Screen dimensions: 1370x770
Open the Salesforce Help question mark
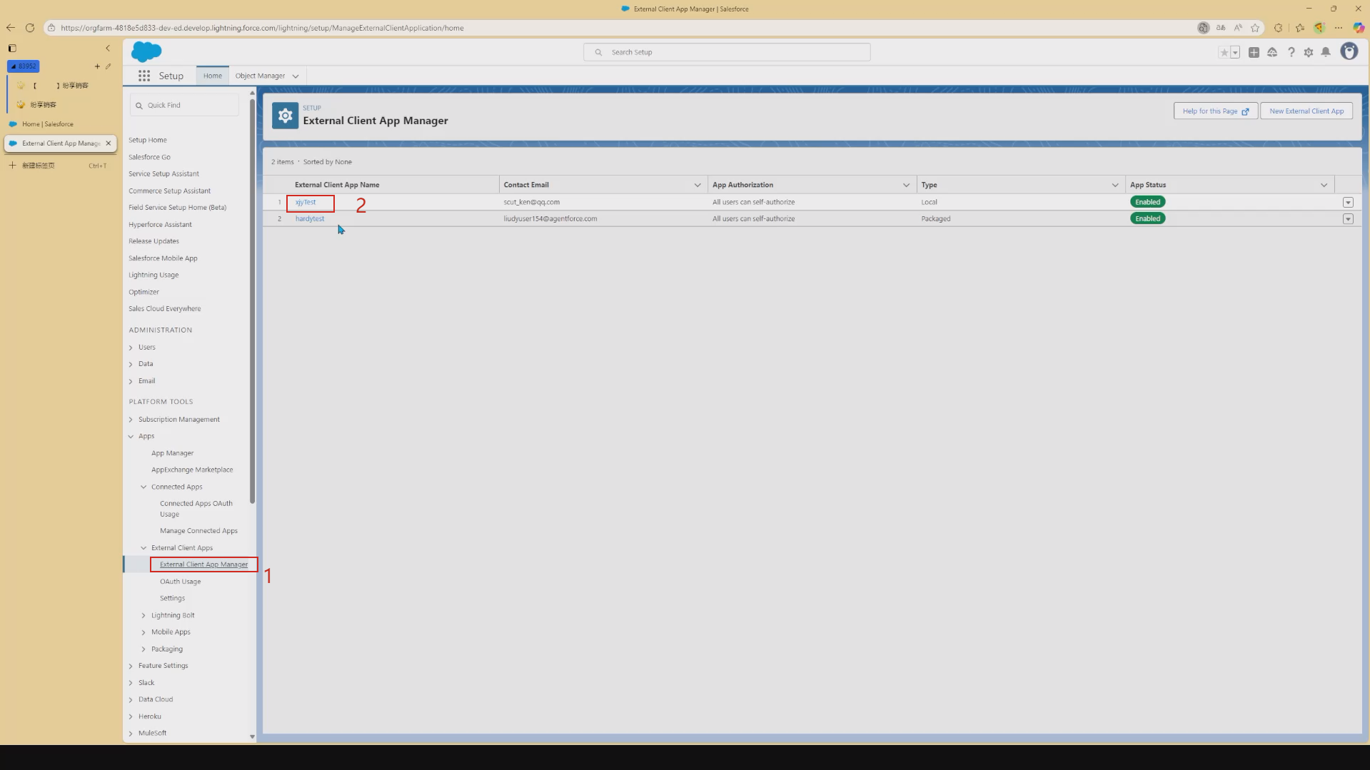(x=1291, y=52)
